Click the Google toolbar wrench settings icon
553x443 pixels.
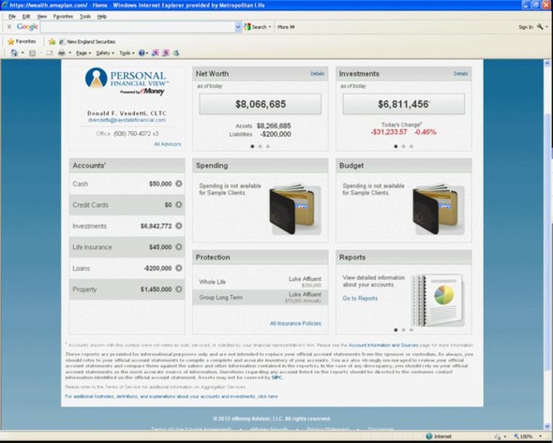[540, 27]
